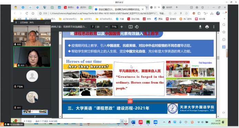The height and width of the screenshot is (128, 239).
Task: Select the page 7 thumbnail in sidebar
Action: click(35, 112)
